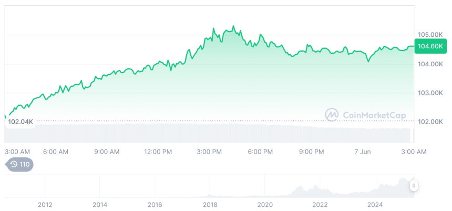Select the 104.00K price axis label
The image size is (452, 211).
pos(430,64)
